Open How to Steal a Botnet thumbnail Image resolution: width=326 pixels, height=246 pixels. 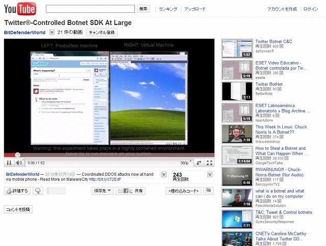pos(237,155)
